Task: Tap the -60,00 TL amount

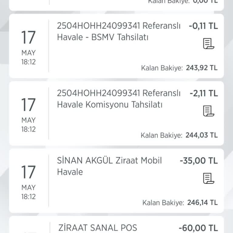Action: pyautogui.click(x=198, y=228)
